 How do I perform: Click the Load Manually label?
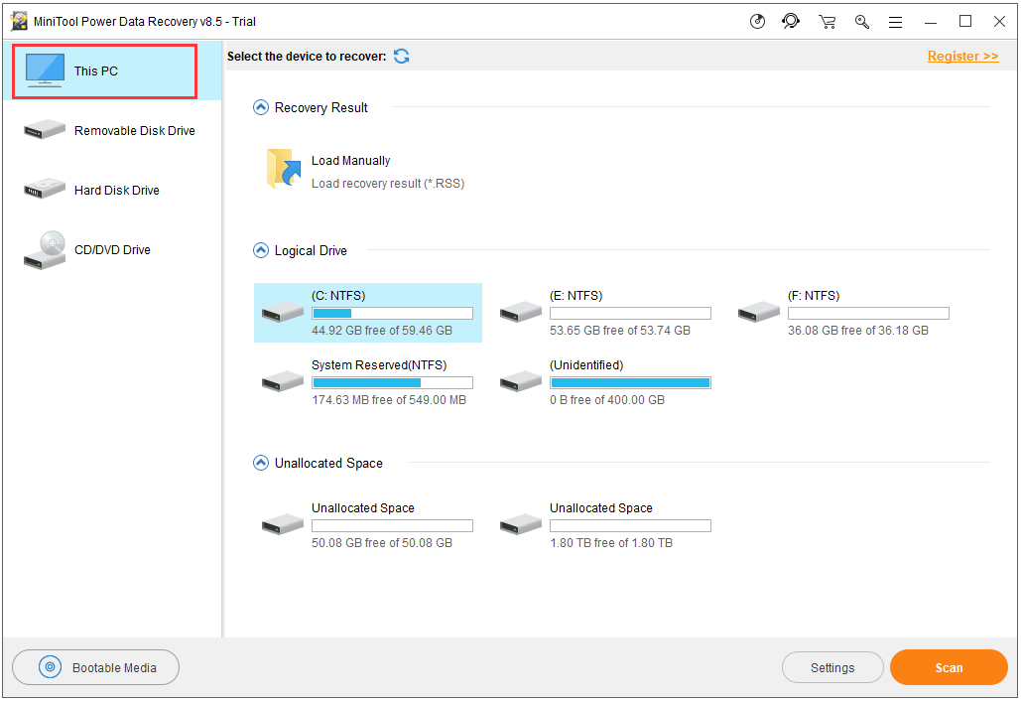point(350,160)
